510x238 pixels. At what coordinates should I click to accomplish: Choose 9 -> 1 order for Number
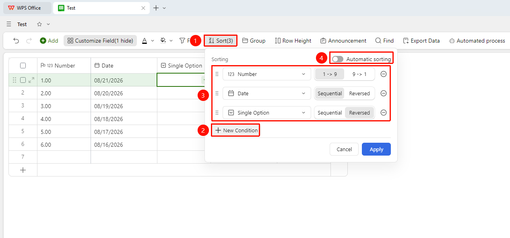(x=359, y=74)
